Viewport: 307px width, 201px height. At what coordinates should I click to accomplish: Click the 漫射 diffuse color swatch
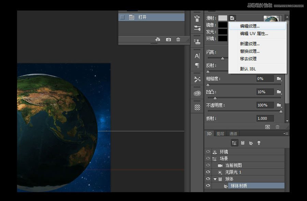223,18
